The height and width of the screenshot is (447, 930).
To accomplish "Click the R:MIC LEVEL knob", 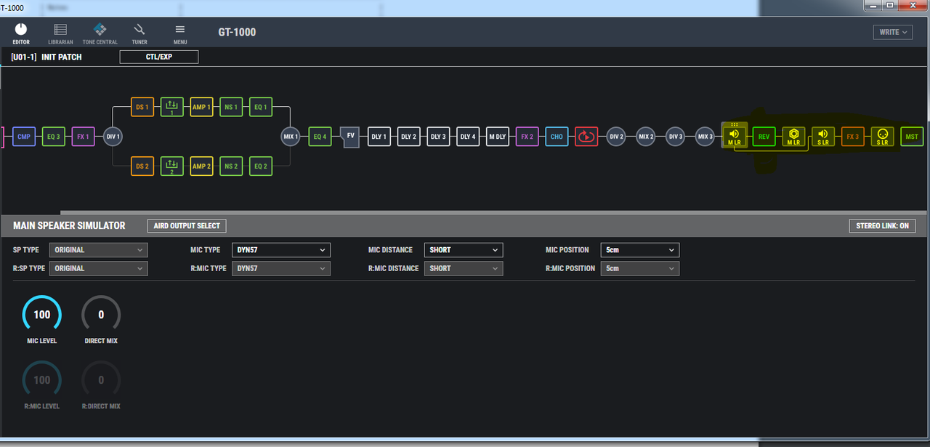I will pyautogui.click(x=42, y=380).
